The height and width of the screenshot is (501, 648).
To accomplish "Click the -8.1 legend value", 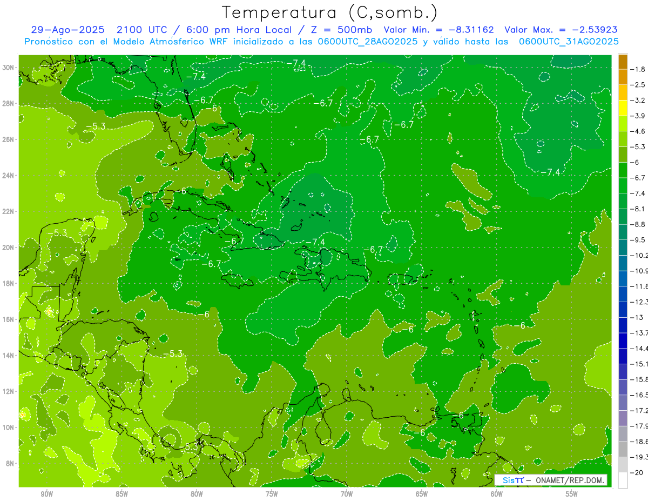I will coord(638,209).
